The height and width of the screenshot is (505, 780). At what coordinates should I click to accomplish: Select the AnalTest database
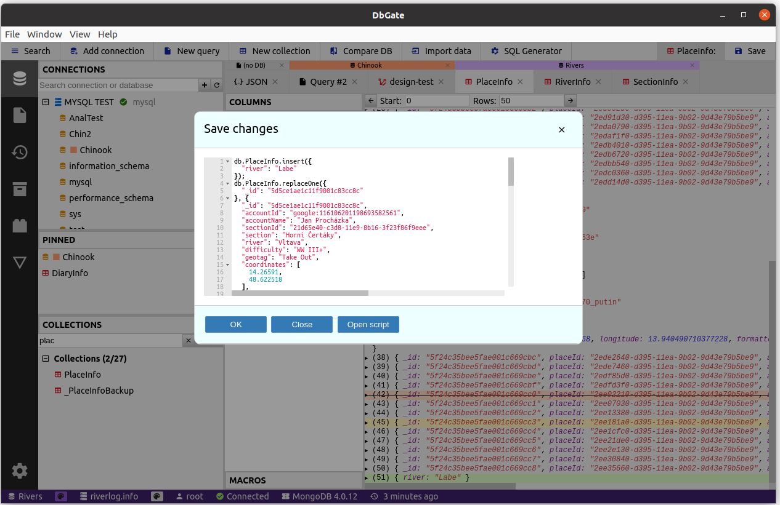tap(86, 118)
